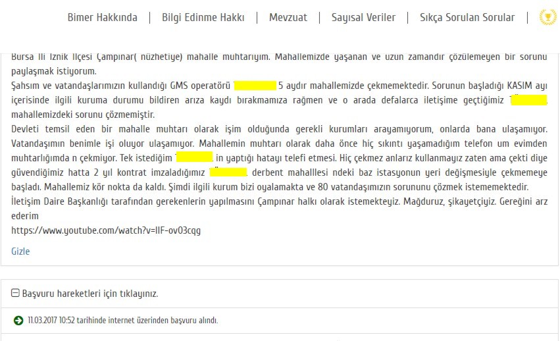
Task: Open the Bimer Hakkında menu item
Action: (102, 17)
